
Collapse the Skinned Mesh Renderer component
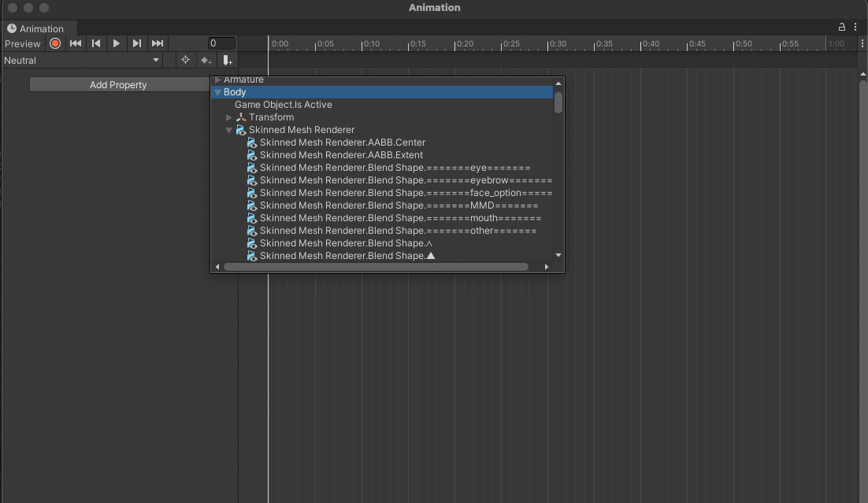(x=228, y=130)
